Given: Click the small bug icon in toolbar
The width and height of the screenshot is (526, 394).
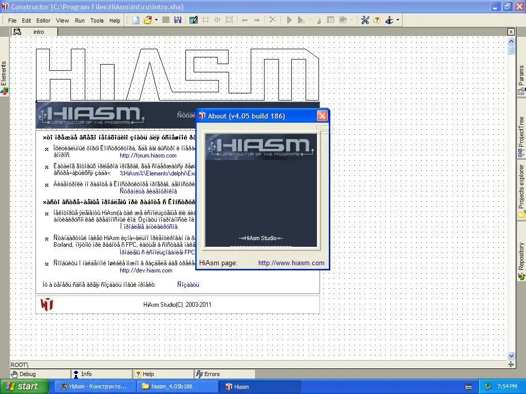Looking at the screenshot, I should [x=318, y=21].
